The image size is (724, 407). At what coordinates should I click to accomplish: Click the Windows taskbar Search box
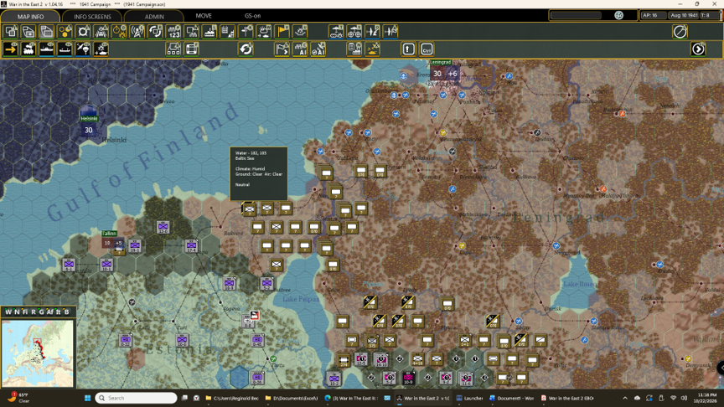(x=137, y=398)
